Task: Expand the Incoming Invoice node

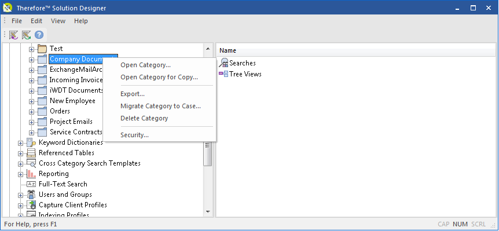Action: coord(31,81)
